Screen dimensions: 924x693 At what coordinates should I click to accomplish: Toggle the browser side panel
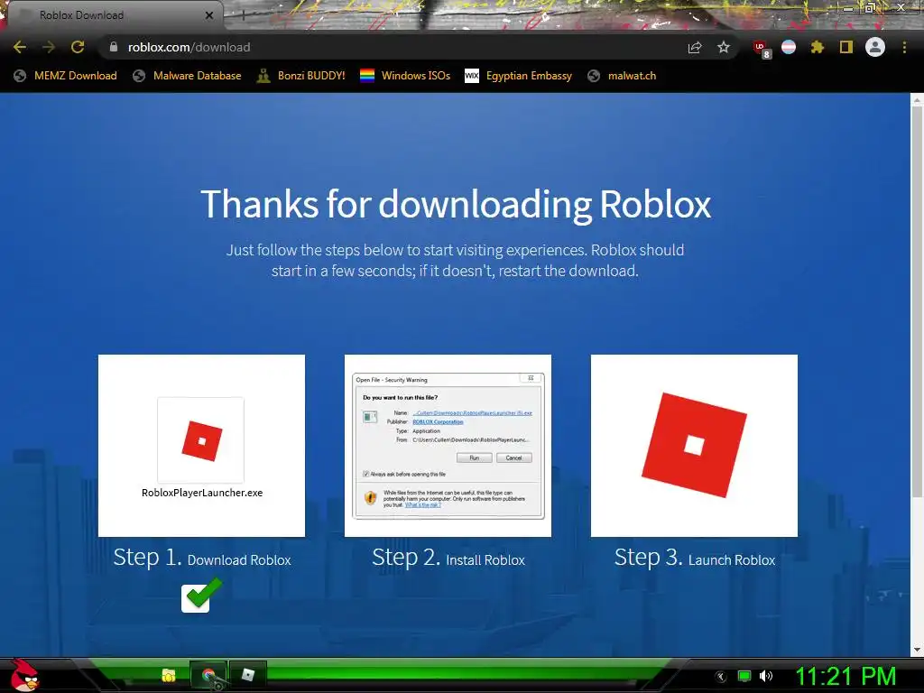[846, 47]
